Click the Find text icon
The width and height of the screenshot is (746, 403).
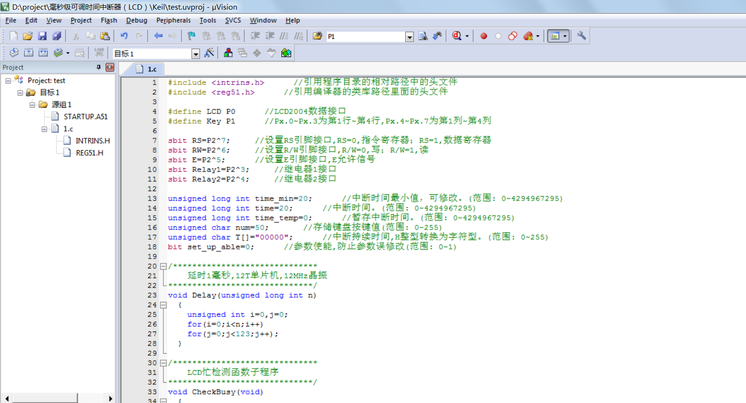click(x=423, y=36)
